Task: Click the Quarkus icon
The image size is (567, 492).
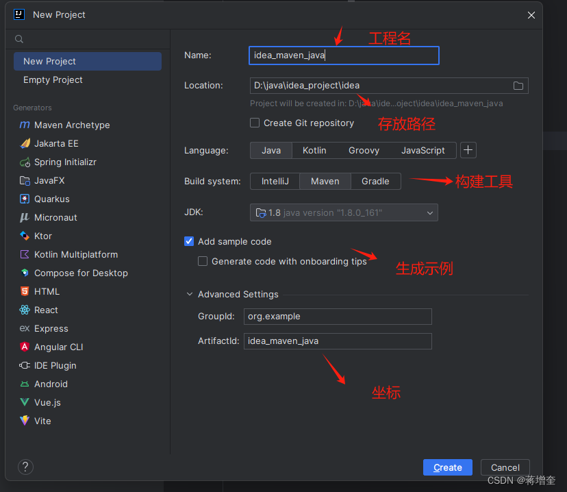Action: [x=25, y=199]
